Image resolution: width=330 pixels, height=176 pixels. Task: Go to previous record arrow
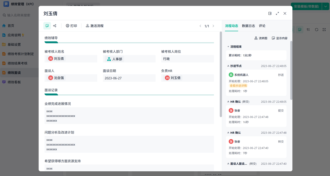point(200,26)
